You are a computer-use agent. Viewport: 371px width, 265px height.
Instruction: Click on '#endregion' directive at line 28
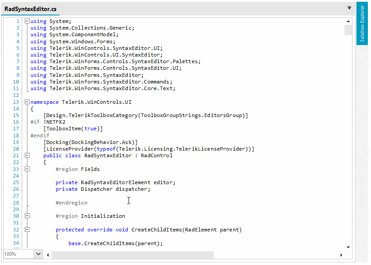coord(72,203)
